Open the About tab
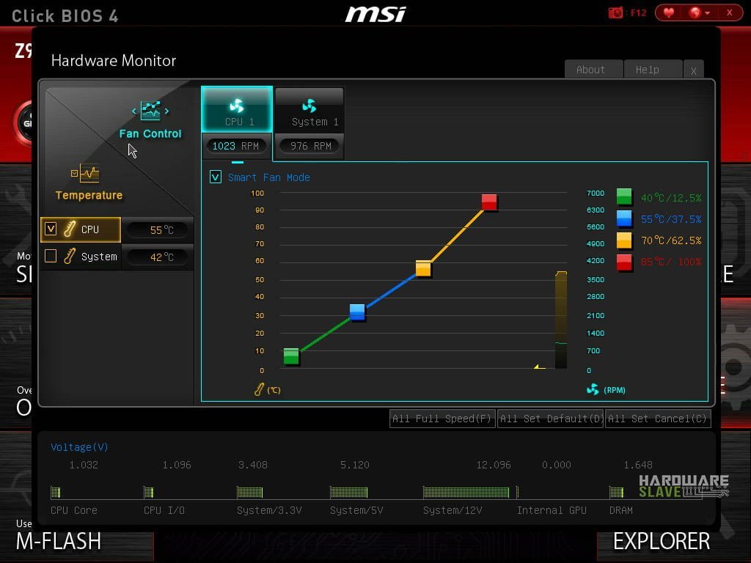Screen dimensions: 751x563 tap(593, 70)
